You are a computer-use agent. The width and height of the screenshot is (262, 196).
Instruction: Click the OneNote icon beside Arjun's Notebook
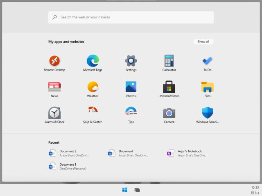click(x=171, y=153)
